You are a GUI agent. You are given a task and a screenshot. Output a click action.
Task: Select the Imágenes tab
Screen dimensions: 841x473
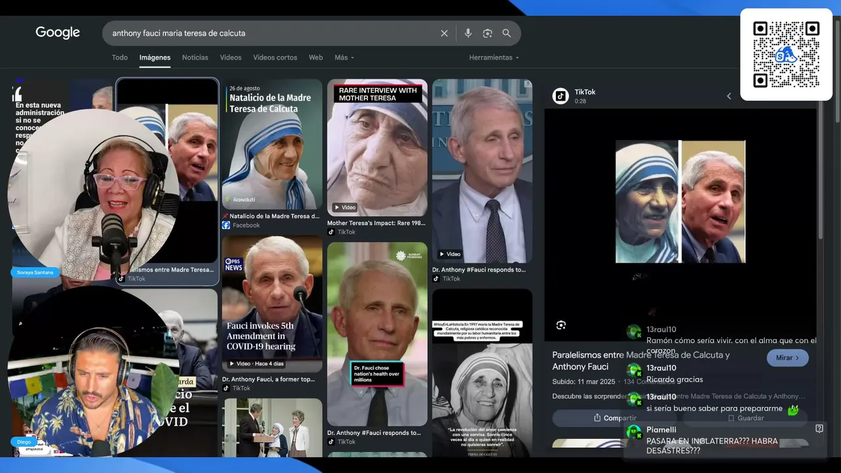[155, 58]
